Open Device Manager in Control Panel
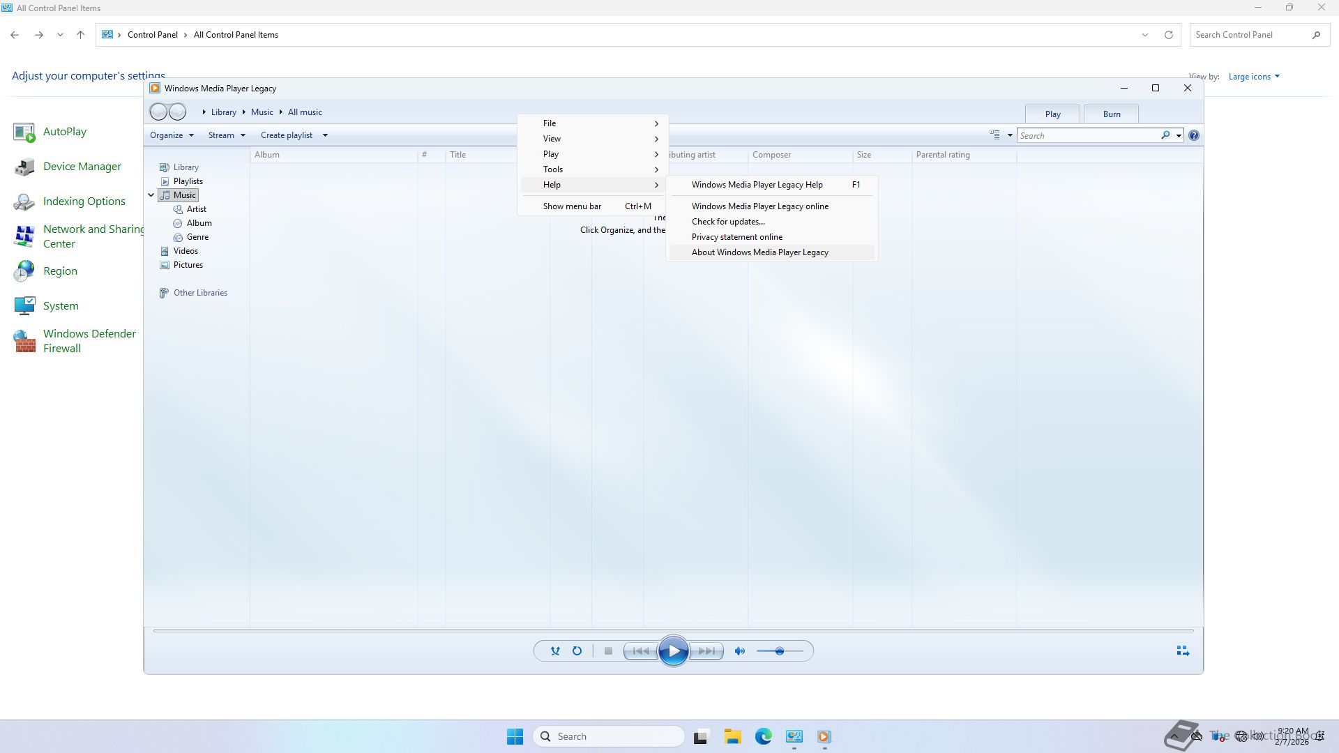1339x753 pixels. pos(82,167)
